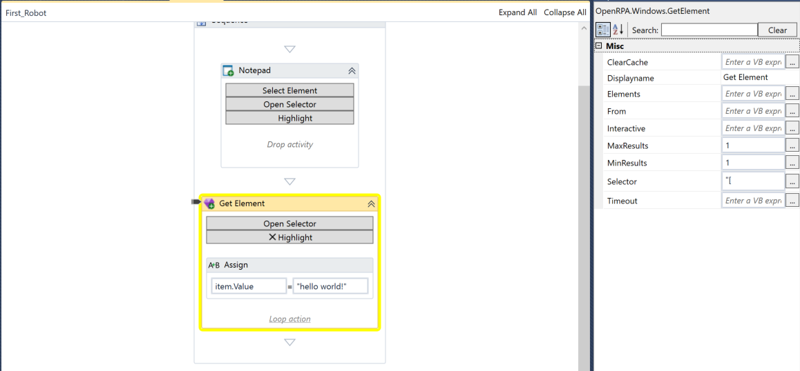Click Highlight button in Get Element
The image size is (800, 371).
pos(289,237)
